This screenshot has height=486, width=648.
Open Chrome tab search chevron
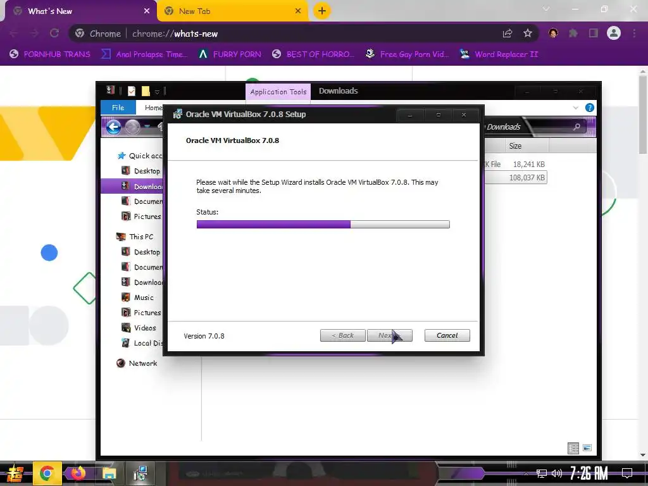(546, 9)
